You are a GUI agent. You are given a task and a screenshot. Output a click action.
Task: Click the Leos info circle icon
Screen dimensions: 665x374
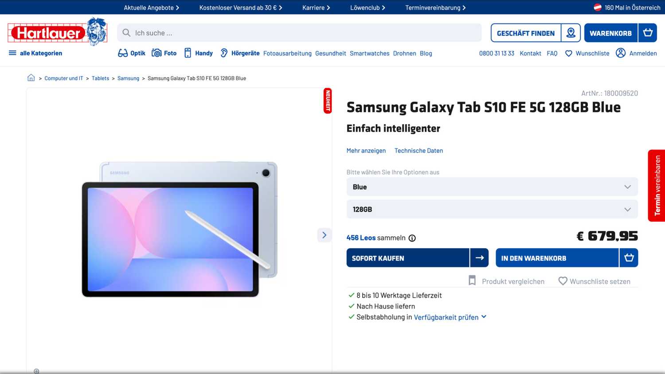point(412,238)
